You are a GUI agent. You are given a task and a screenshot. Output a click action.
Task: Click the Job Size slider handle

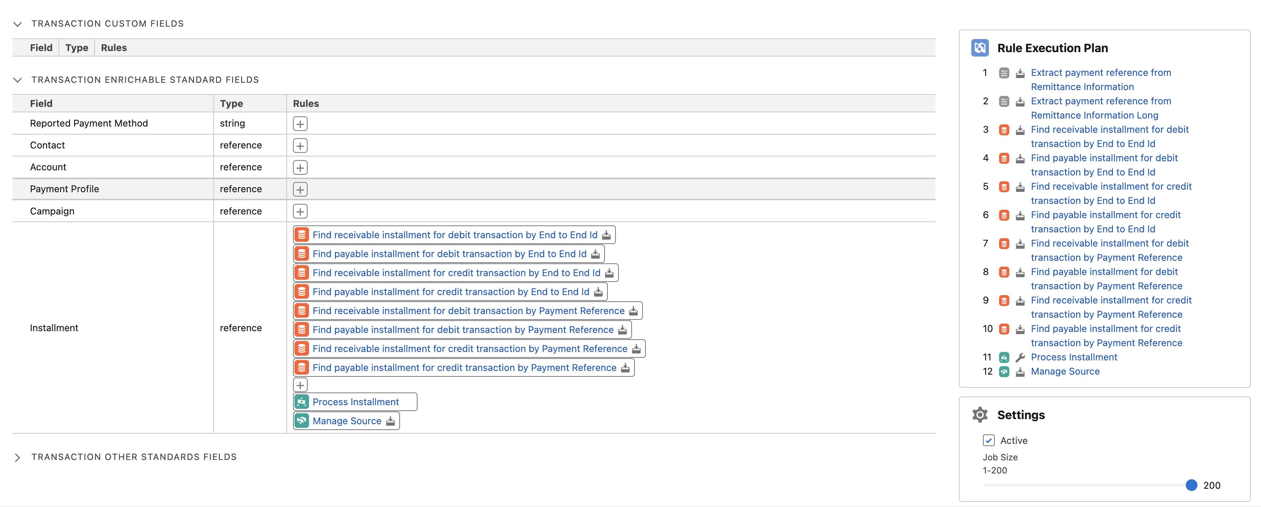[x=1191, y=485]
